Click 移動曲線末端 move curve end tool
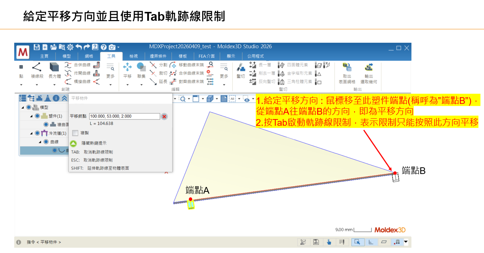Screen dimensions: 484x253 187,65
